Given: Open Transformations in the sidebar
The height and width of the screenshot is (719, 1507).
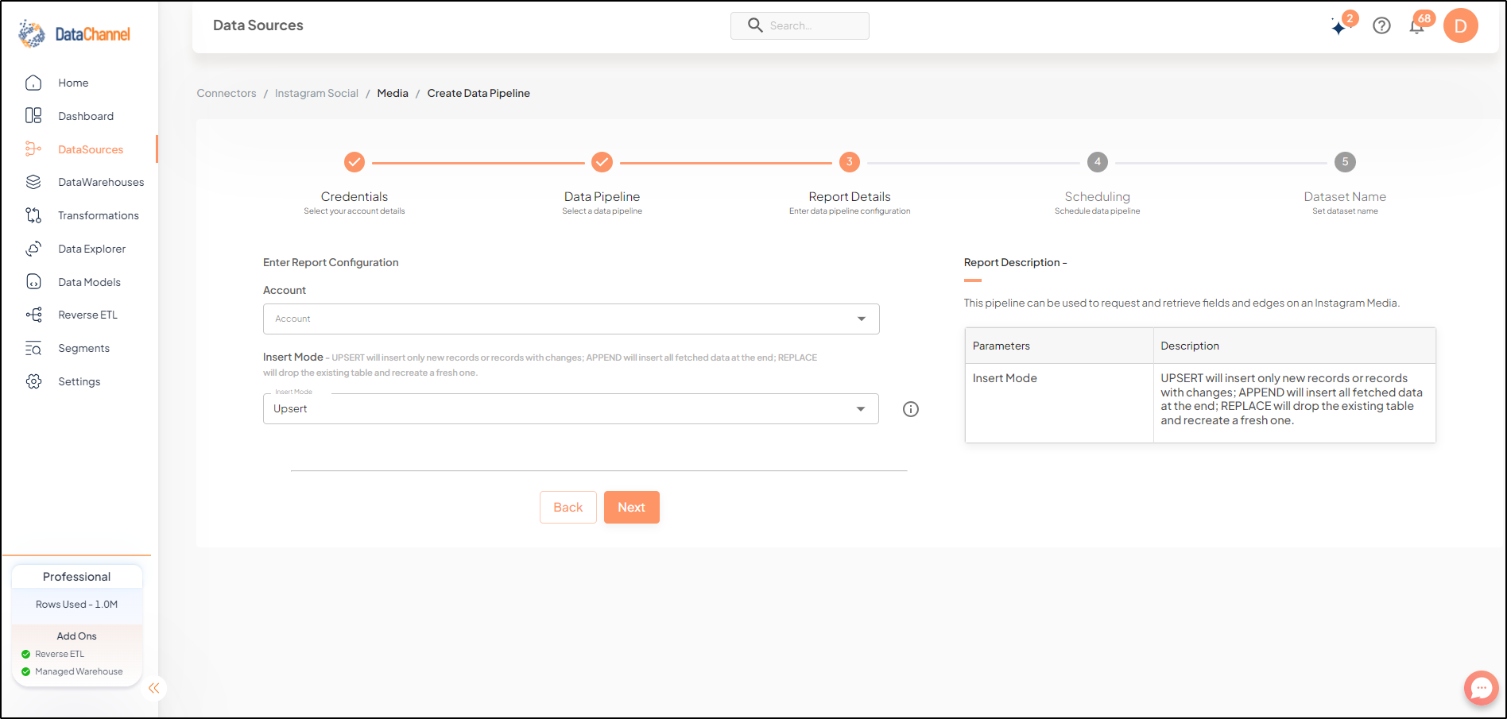Looking at the screenshot, I should click(x=99, y=215).
